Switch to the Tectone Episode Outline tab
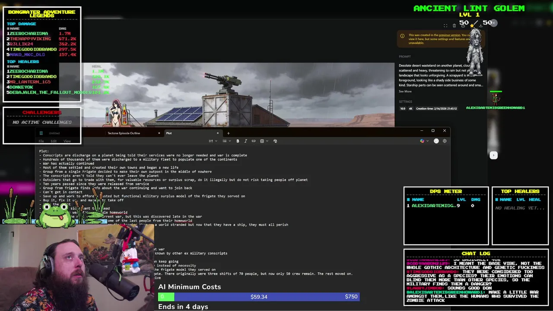 (x=124, y=133)
